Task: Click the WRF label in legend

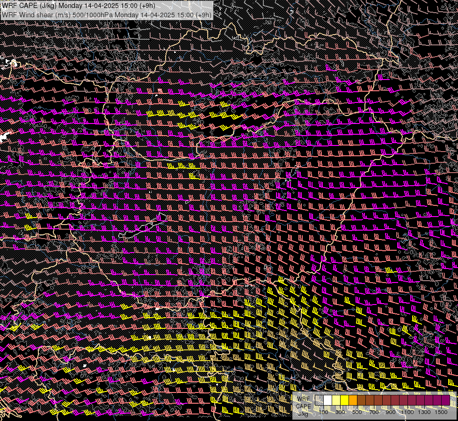Action: [304, 399]
